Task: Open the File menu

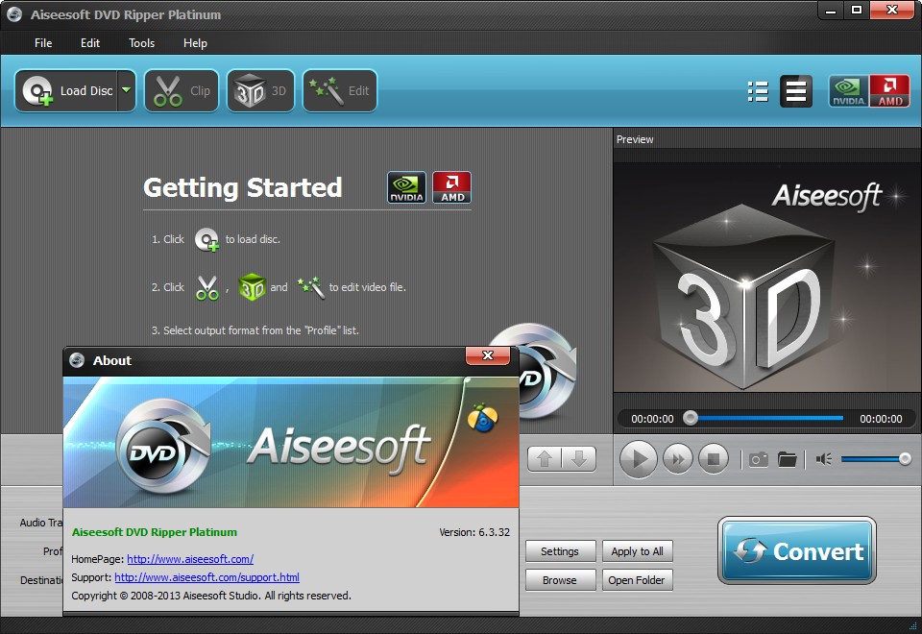Action: (x=43, y=43)
